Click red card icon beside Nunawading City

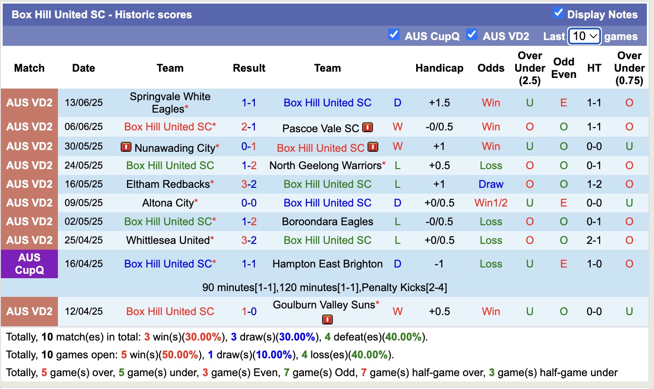[126, 147]
